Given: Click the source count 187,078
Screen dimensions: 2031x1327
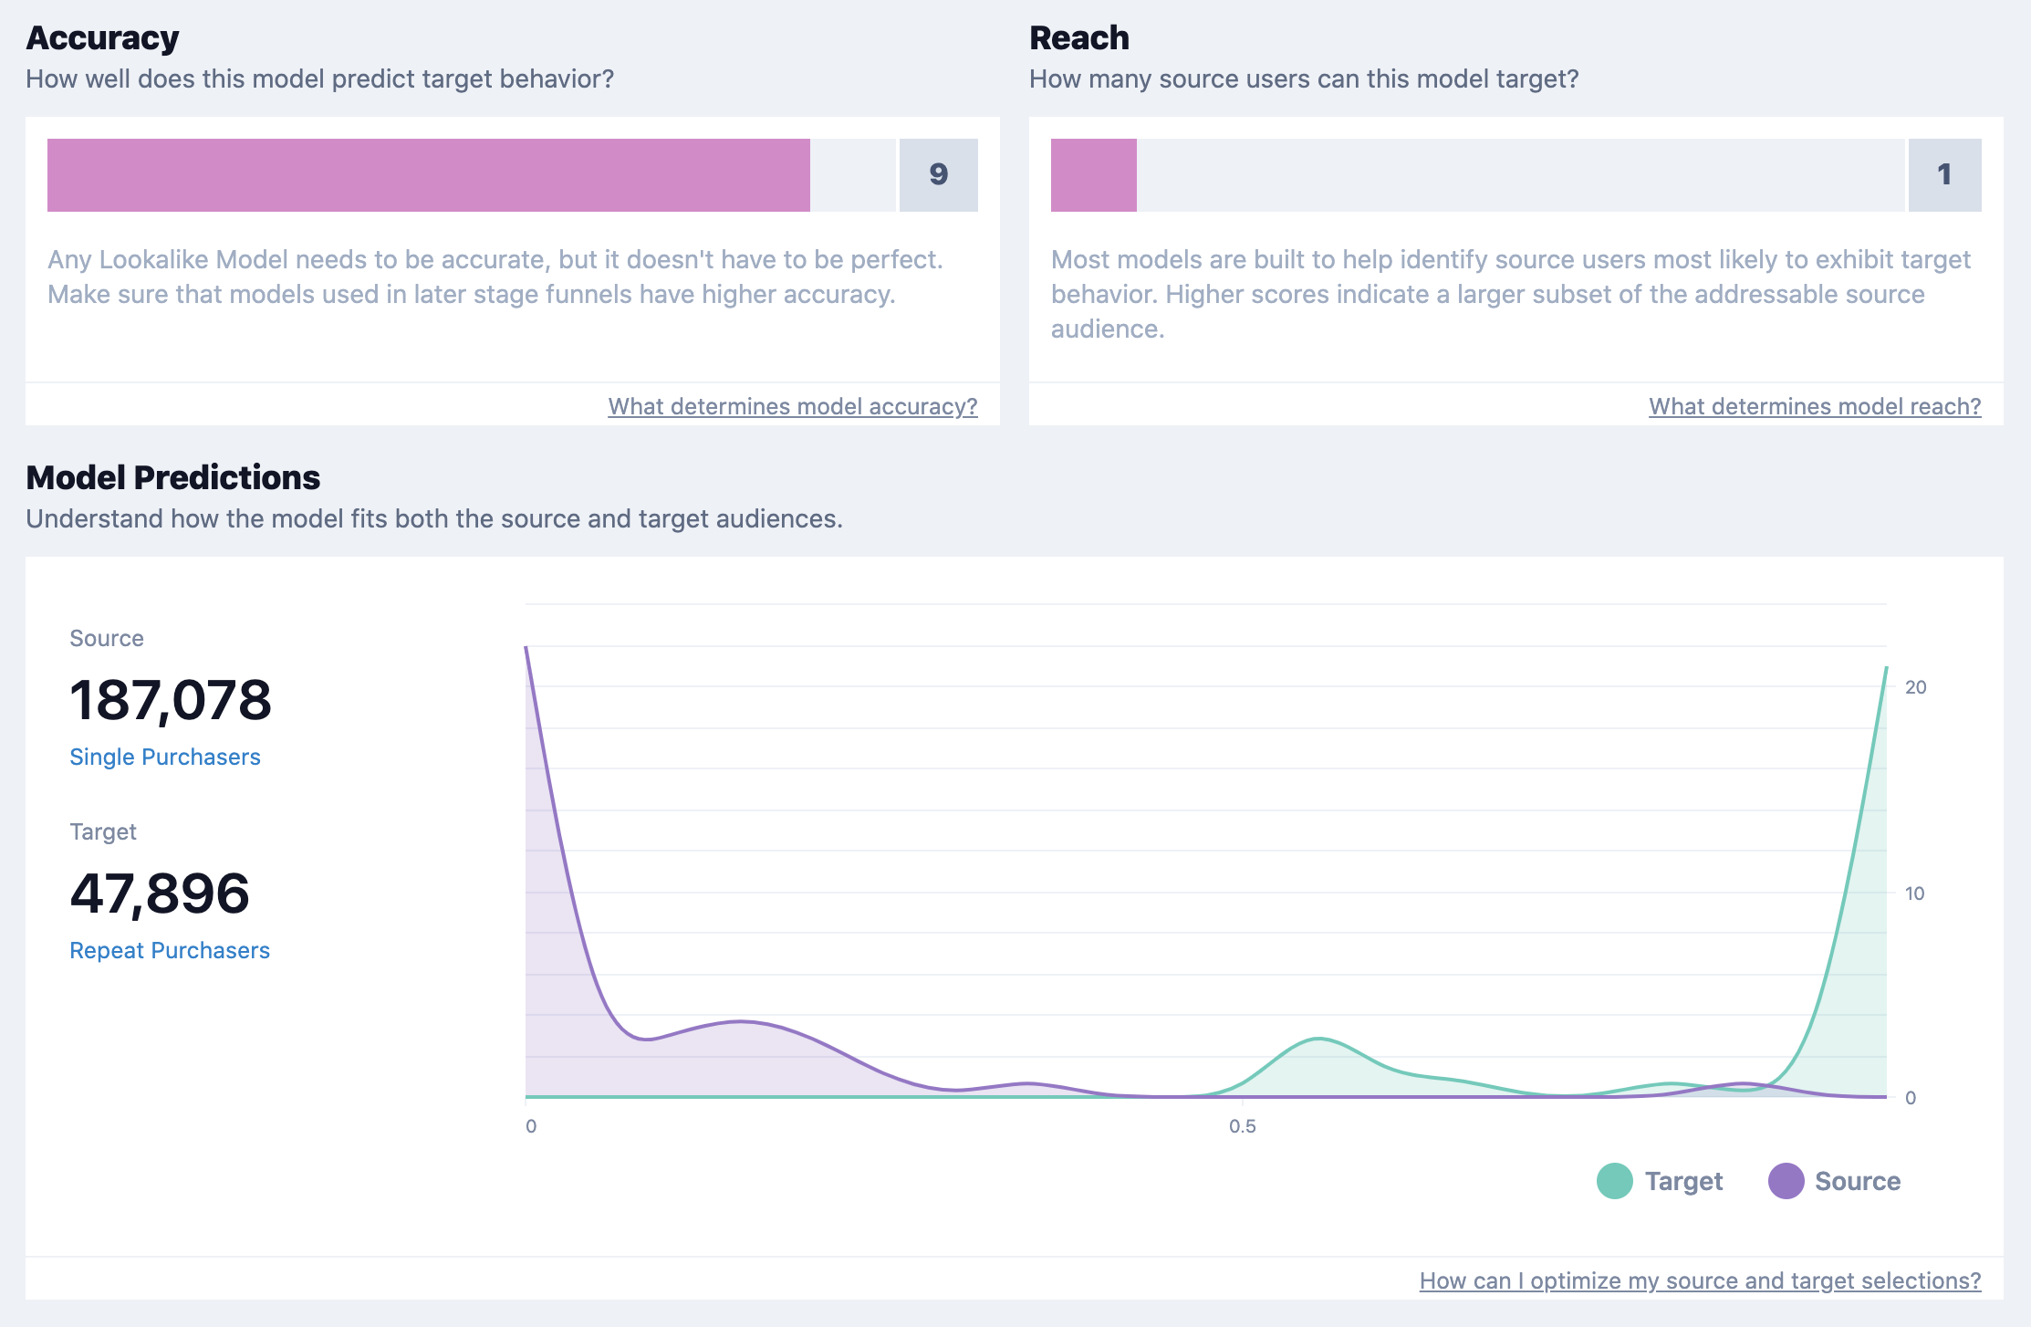Looking at the screenshot, I should coord(171,700).
